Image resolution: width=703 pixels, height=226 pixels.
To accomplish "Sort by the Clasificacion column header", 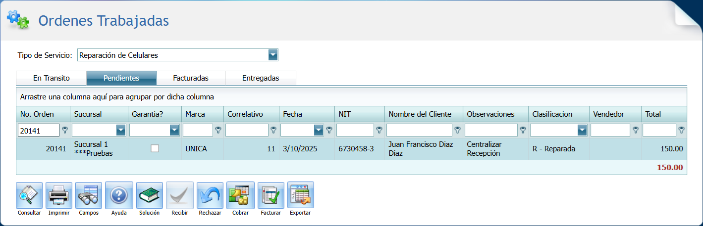I will [559, 114].
